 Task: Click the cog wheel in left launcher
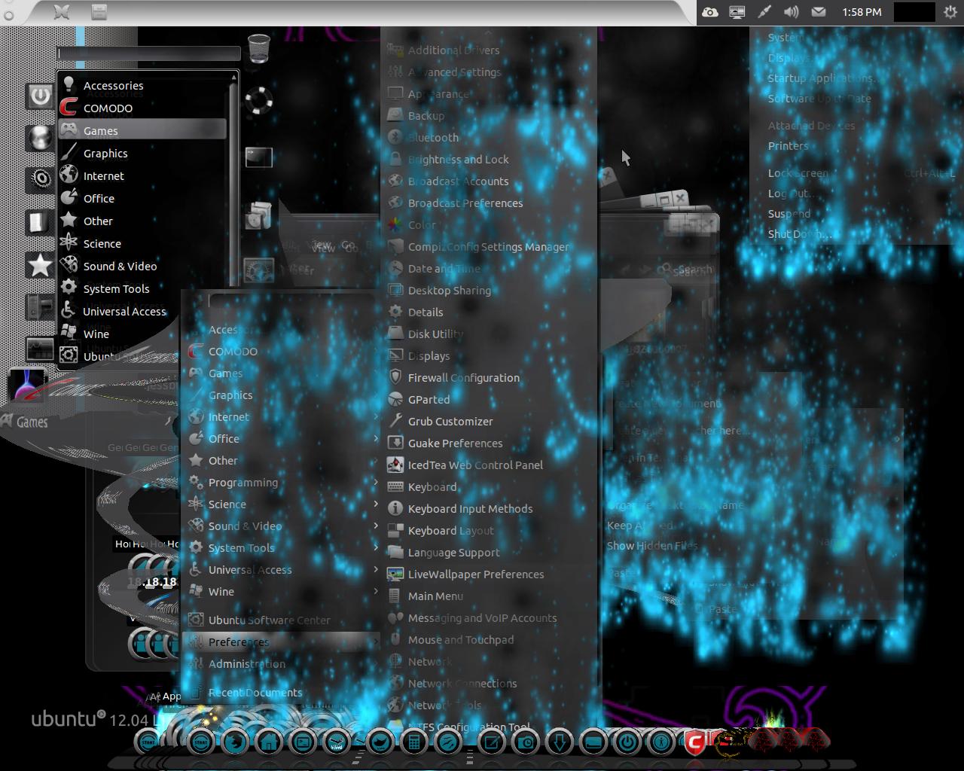pyautogui.click(x=40, y=178)
